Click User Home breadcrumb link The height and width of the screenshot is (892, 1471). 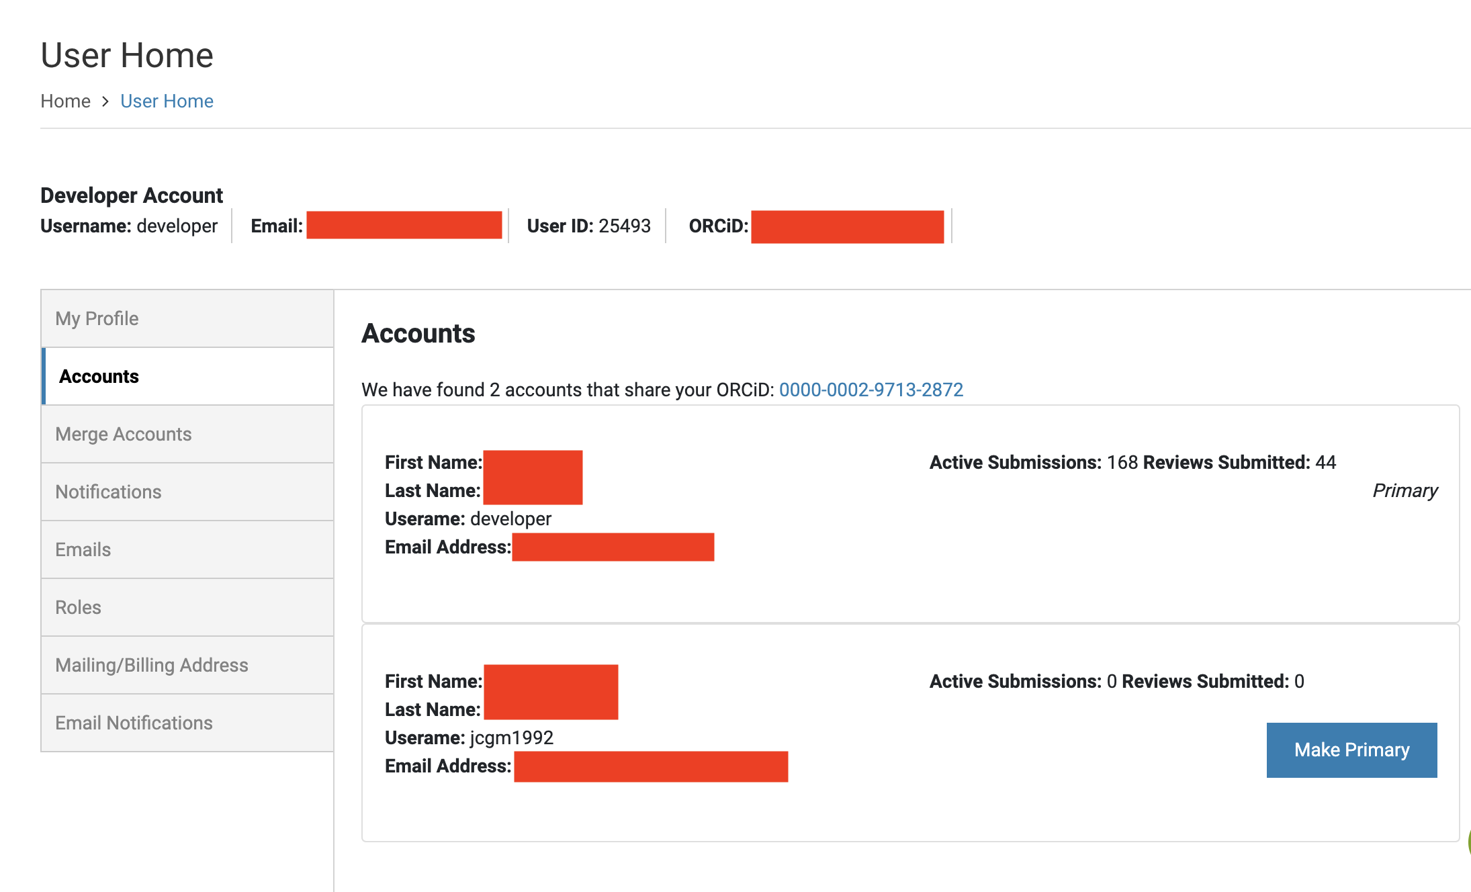point(167,101)
